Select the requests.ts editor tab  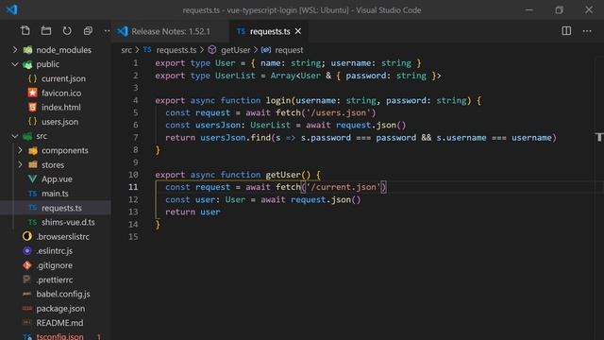[270, 31]
